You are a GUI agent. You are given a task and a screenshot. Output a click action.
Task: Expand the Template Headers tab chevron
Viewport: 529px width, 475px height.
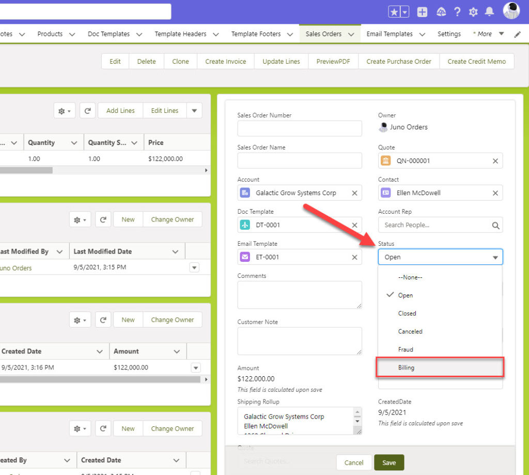[216, 34]
